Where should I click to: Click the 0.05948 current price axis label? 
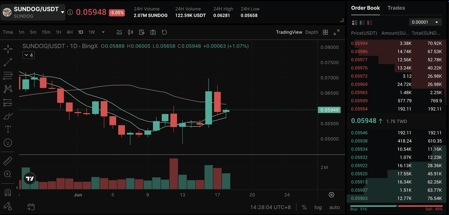pos(329,110)
